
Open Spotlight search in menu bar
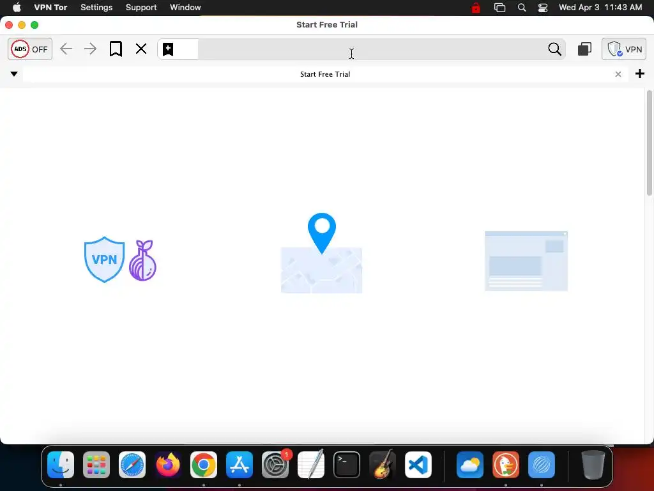(521, 8)
